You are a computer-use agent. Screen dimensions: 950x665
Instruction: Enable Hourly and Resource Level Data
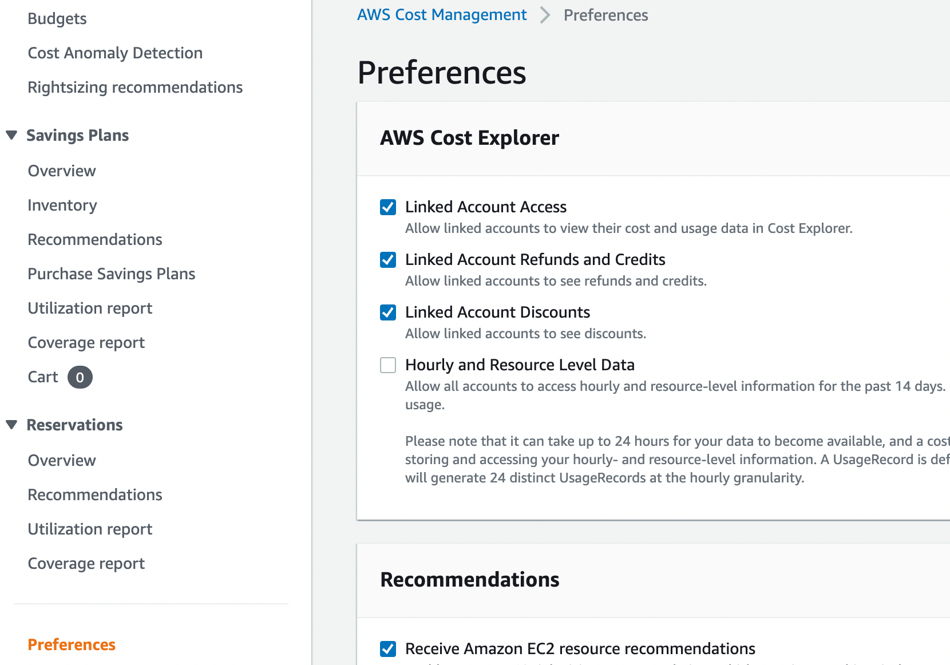388,365
